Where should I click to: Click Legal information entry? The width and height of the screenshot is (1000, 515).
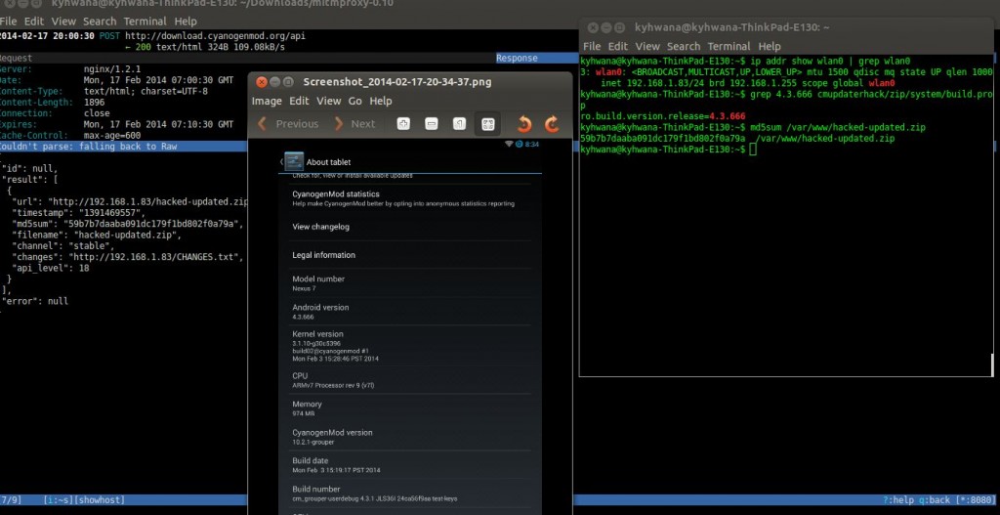tap(409, 255)
